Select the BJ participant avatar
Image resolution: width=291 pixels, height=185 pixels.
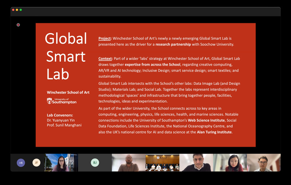point(95,163)
